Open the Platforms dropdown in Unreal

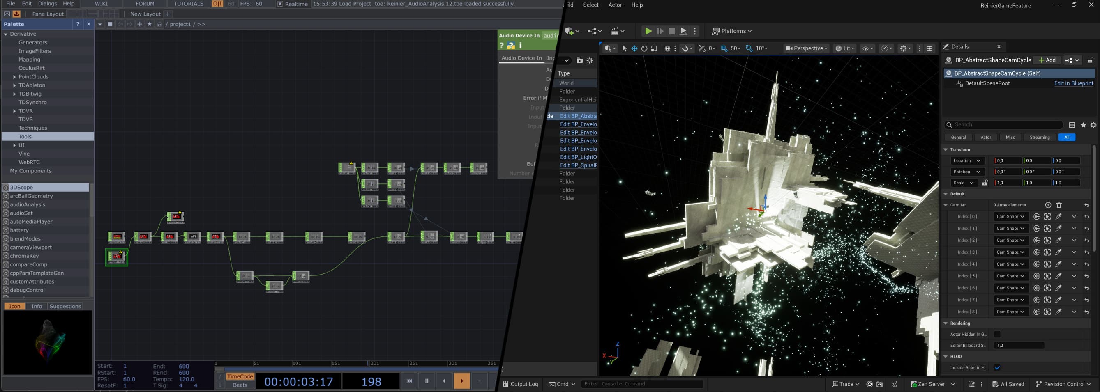coord(731,31)
